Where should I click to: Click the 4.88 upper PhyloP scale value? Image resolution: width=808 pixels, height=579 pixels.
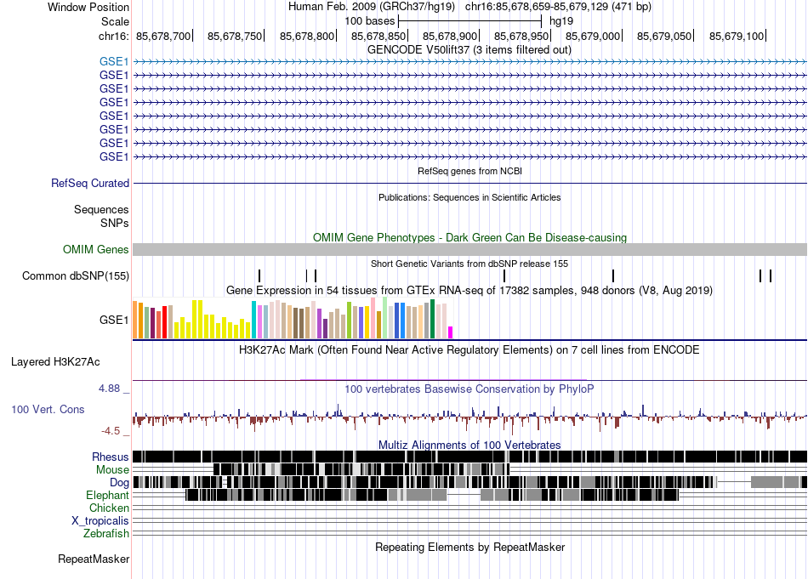[x=109, y=389]
